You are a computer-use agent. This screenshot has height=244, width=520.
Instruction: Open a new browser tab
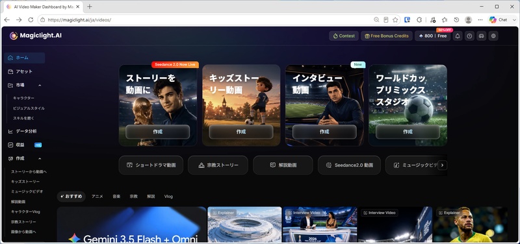coord(90,6)
